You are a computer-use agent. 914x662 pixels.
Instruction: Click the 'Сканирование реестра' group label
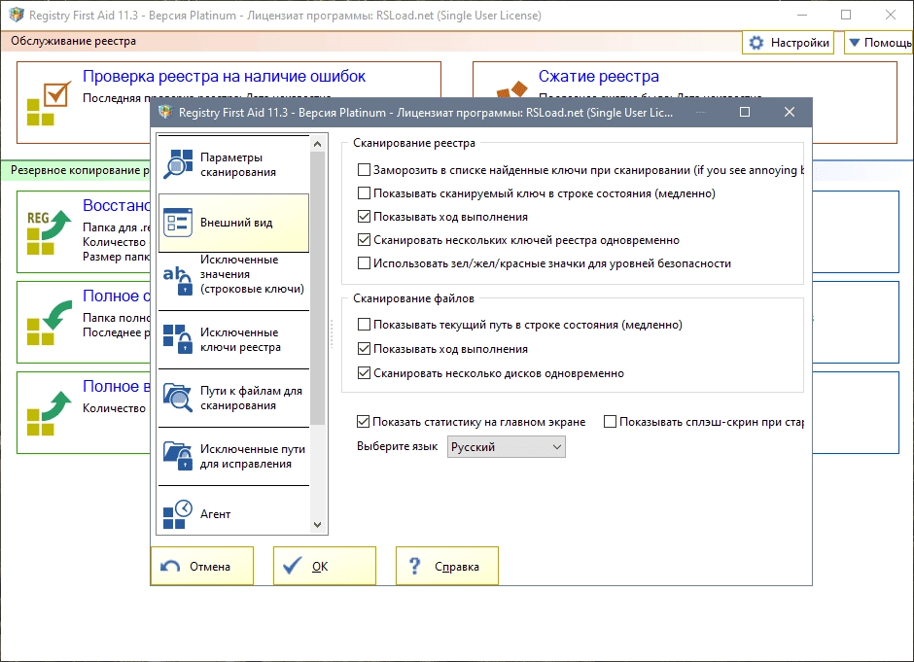click(414, 143)
